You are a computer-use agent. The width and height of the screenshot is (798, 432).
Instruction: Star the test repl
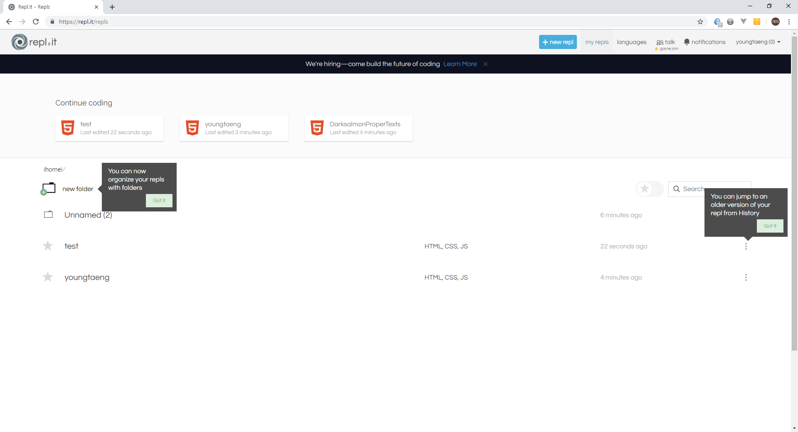click(48, 246)
